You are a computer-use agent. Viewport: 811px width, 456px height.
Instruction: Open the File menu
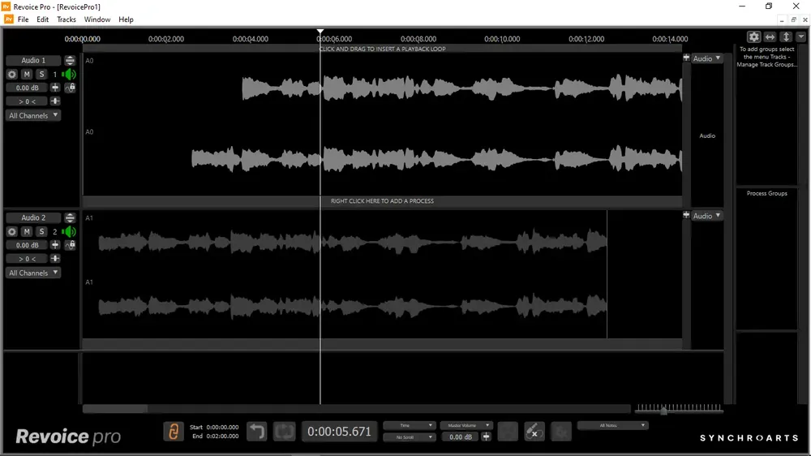(23, 19)
